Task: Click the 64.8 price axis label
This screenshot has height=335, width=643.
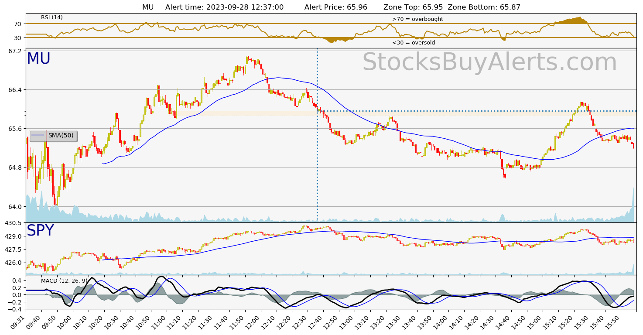Action: pyautogui.click(x=14, y=167)
